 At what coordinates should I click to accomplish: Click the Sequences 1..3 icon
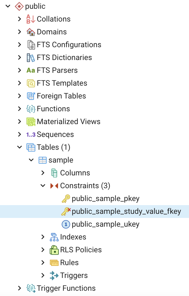click(31, 134)
